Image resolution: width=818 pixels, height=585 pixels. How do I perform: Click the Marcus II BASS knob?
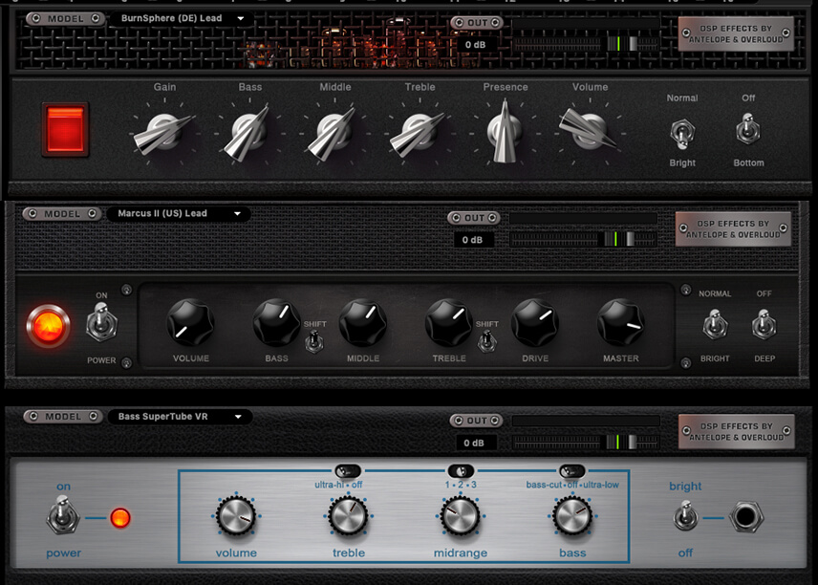click(276, 323)
